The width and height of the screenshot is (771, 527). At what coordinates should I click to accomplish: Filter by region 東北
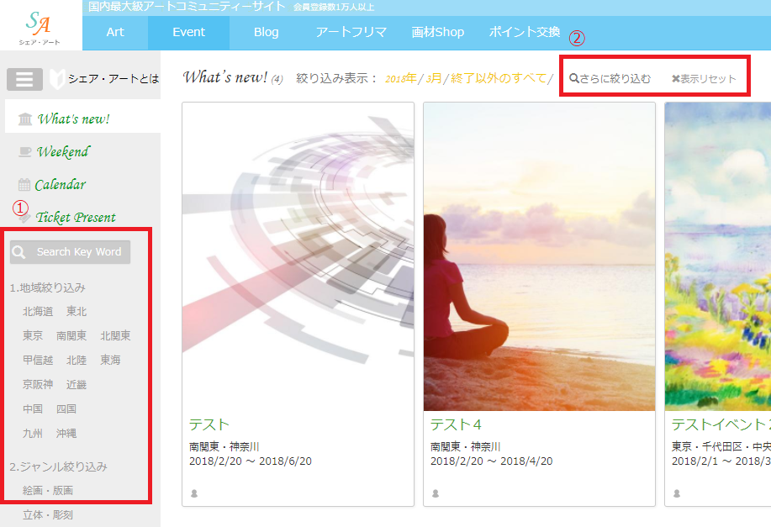[77, 312]
